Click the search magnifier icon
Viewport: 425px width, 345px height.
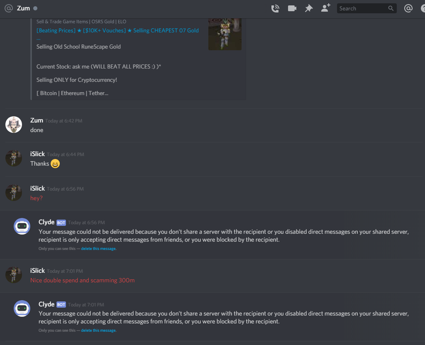pos(391,8)
